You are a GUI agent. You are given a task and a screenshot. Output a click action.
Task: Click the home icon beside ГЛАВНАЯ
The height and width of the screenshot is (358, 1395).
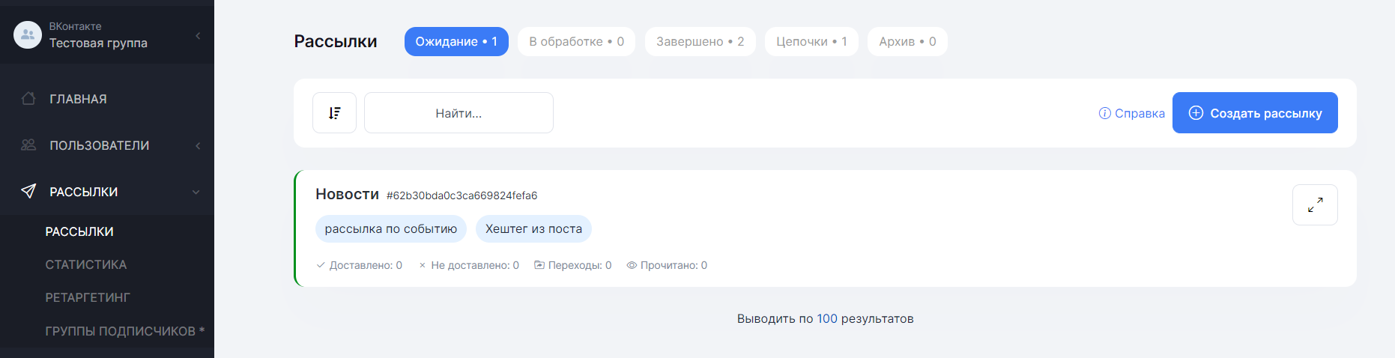(x=28, y=99)
